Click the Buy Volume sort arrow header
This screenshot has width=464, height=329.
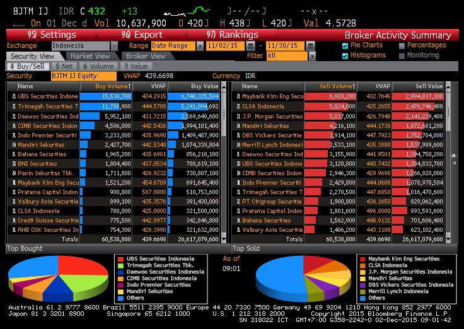coord(113,86)
